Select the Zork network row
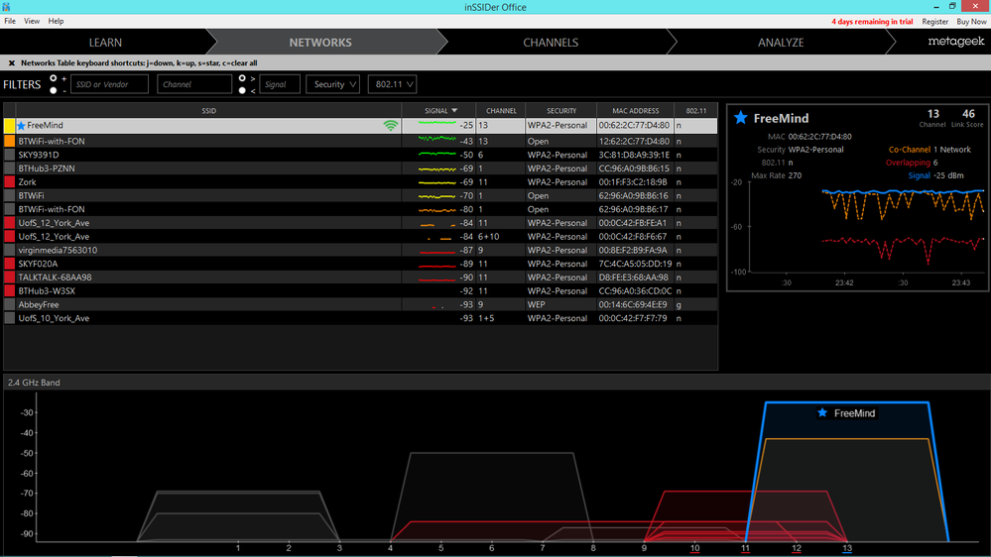The height and width of the screenshot is (557, 991). (360, 182)
